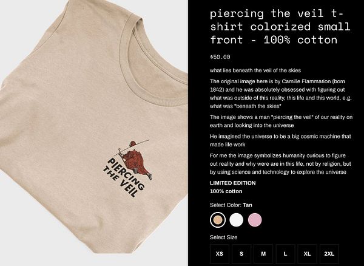Viewport: 364px width, 266px height.
Task: Select the Tan color swatch
Action: click(218, 220)
